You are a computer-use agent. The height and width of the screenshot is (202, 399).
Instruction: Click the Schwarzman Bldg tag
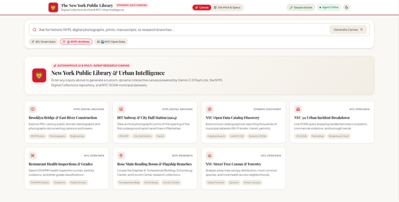129,182
